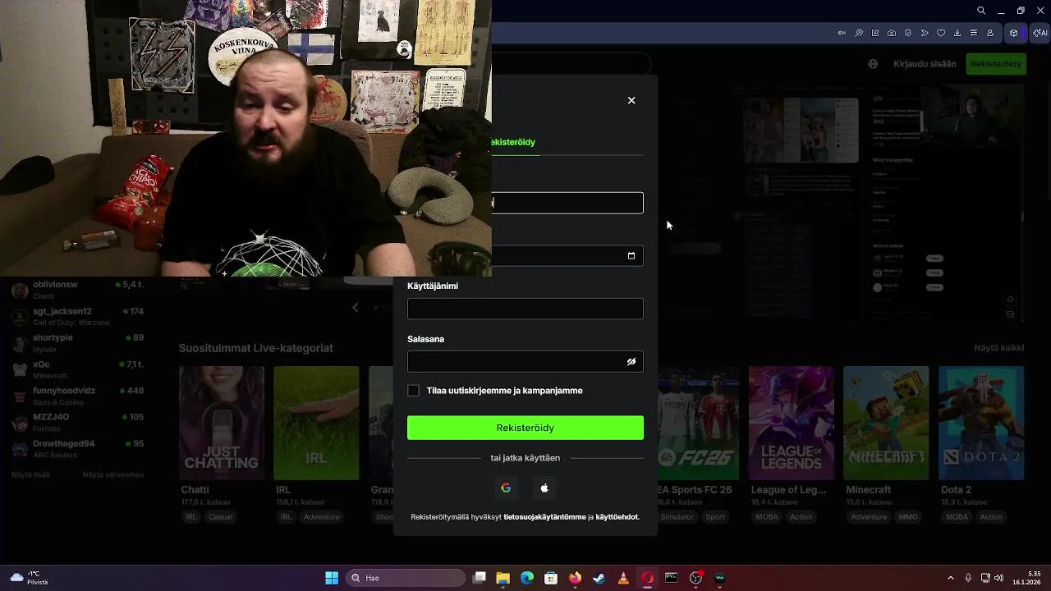
Task: Tick the Tilaa uutiskirjeemme ja kampanjamme checkbox
Action: (414, 391)
